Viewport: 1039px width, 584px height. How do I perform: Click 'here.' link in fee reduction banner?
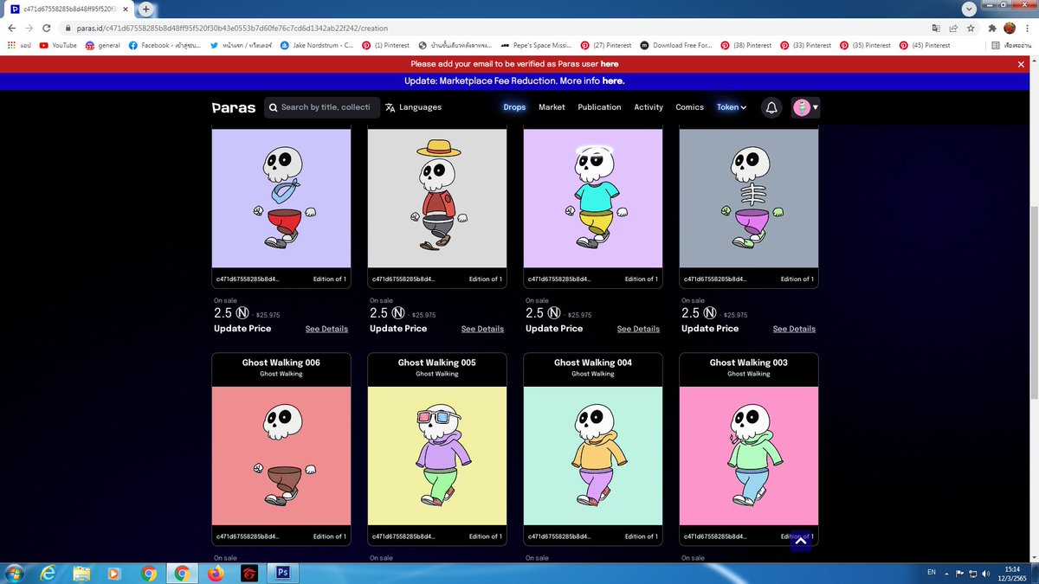[614, 80]
